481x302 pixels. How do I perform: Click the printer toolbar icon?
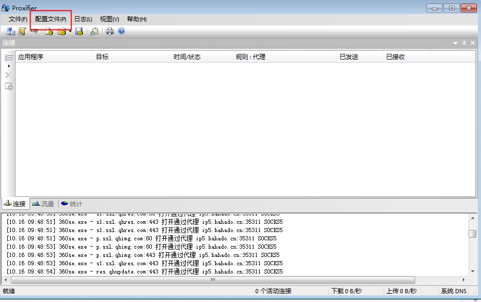point(110,31)
